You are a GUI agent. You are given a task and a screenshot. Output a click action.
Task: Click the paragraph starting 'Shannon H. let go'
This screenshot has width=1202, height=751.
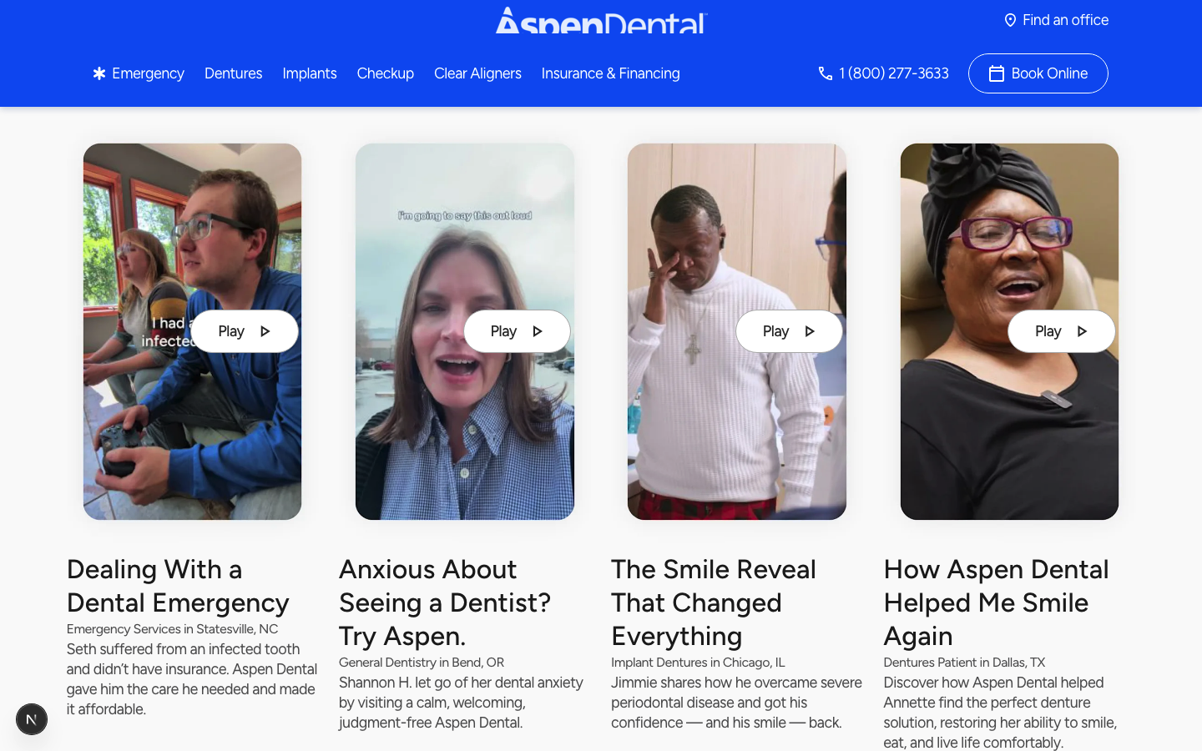(x=461, y=703)
